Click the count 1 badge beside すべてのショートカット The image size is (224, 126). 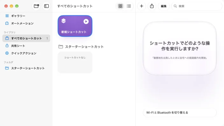click(47, 38)
